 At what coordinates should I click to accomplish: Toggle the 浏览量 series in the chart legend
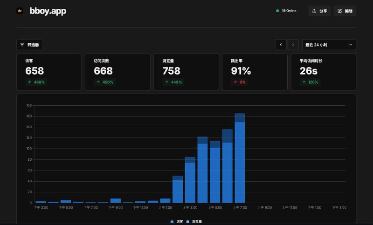click(x=194, y=221)
